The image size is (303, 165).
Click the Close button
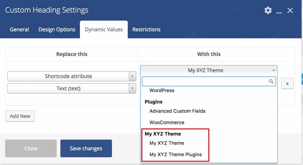pyautogui.click(x=31, y=148)
